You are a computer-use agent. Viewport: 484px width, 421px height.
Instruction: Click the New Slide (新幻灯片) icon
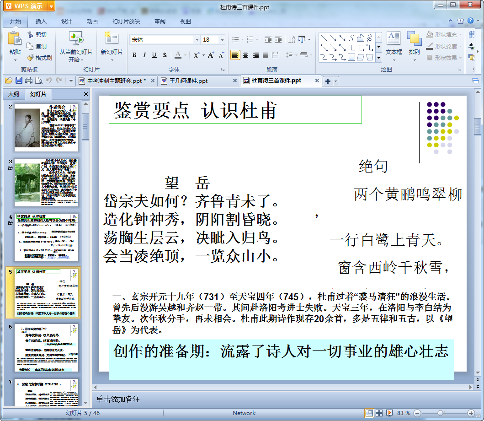[x=112, y=39]
